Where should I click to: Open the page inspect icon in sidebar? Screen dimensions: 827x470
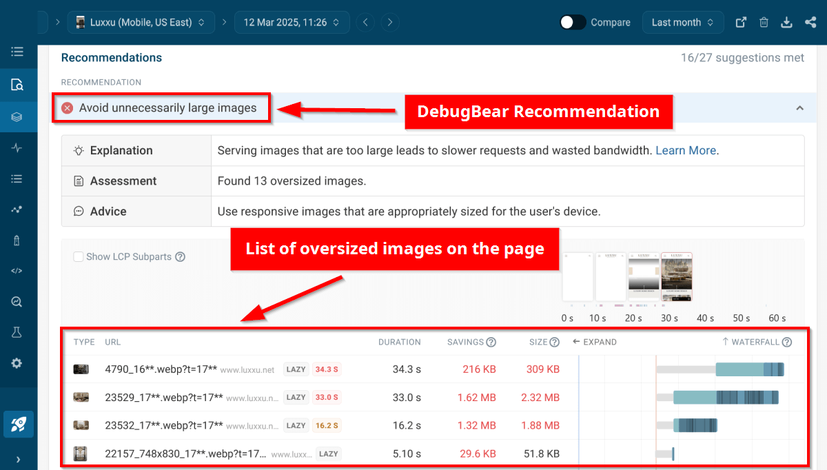click(17, 85)
